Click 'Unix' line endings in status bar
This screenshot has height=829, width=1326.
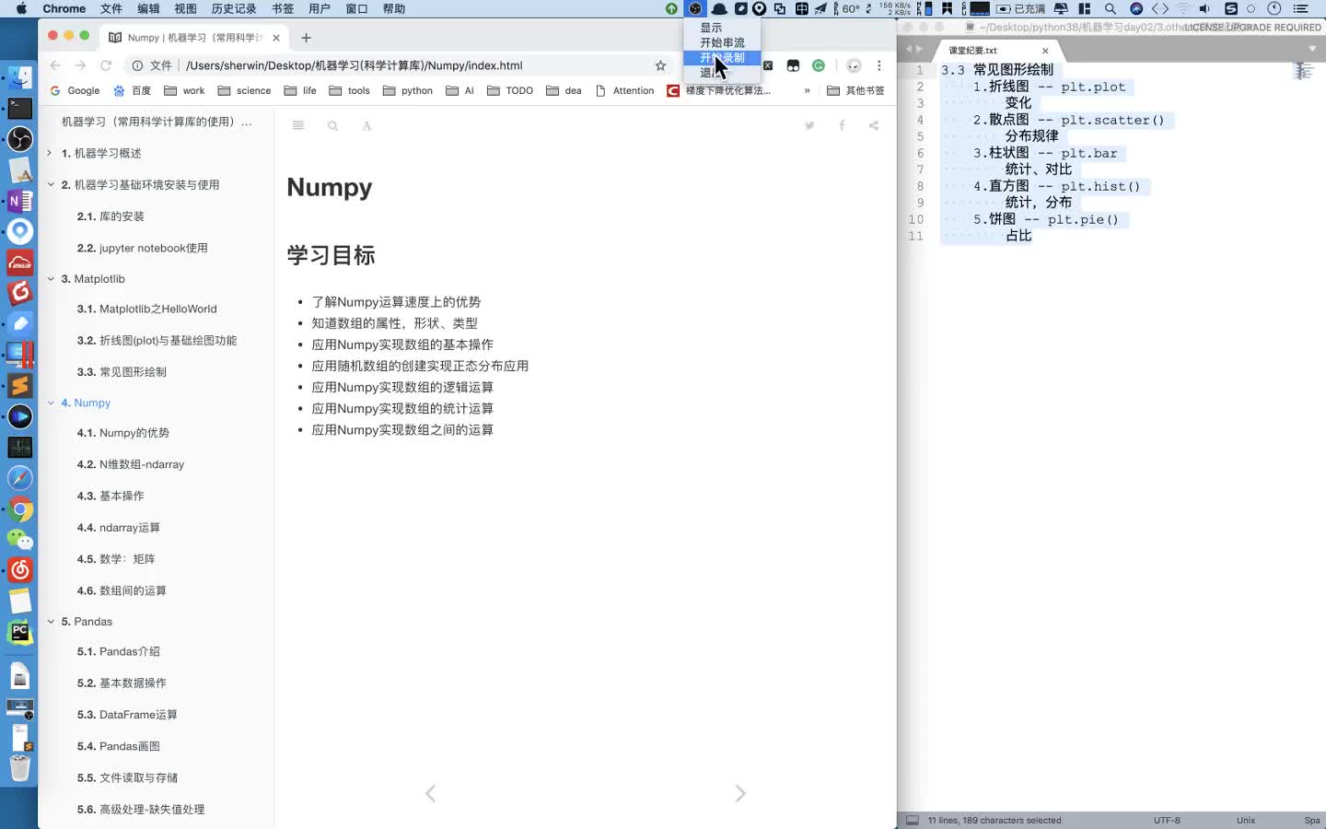point(1246,820)
